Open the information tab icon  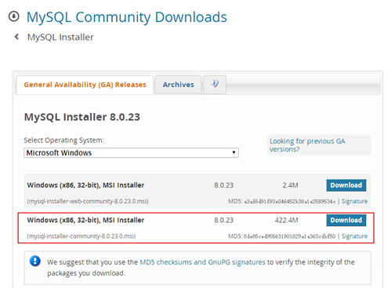(x=215, y=84)
